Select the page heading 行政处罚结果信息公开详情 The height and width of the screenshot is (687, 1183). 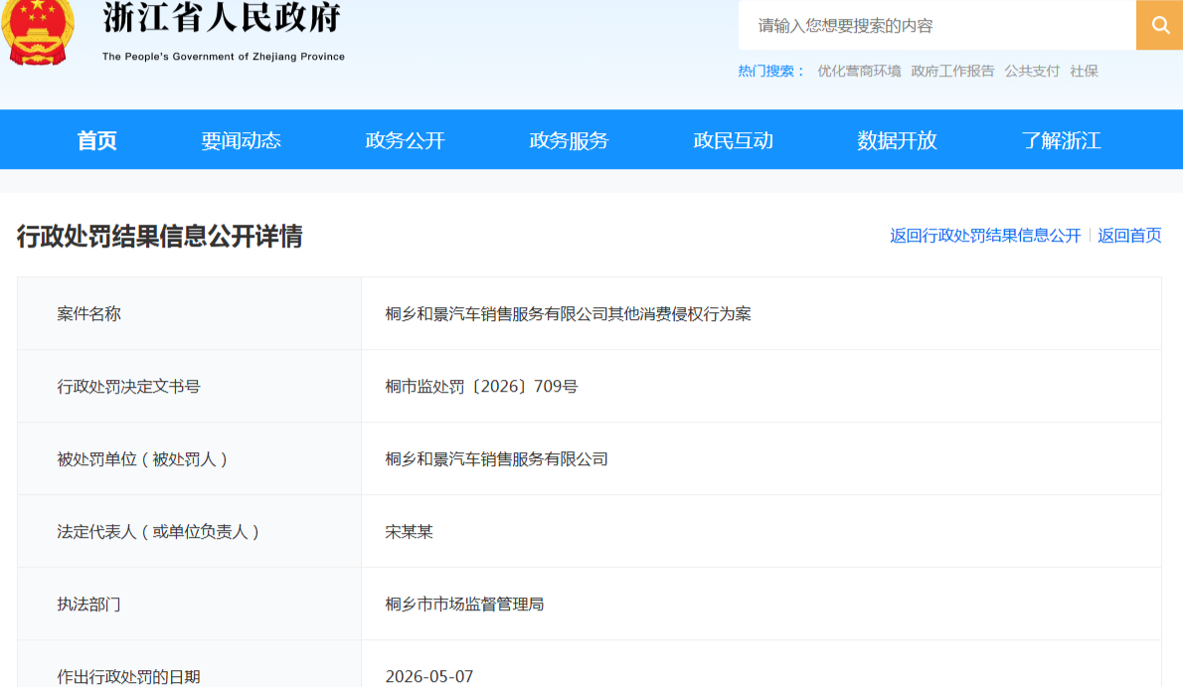160,237
